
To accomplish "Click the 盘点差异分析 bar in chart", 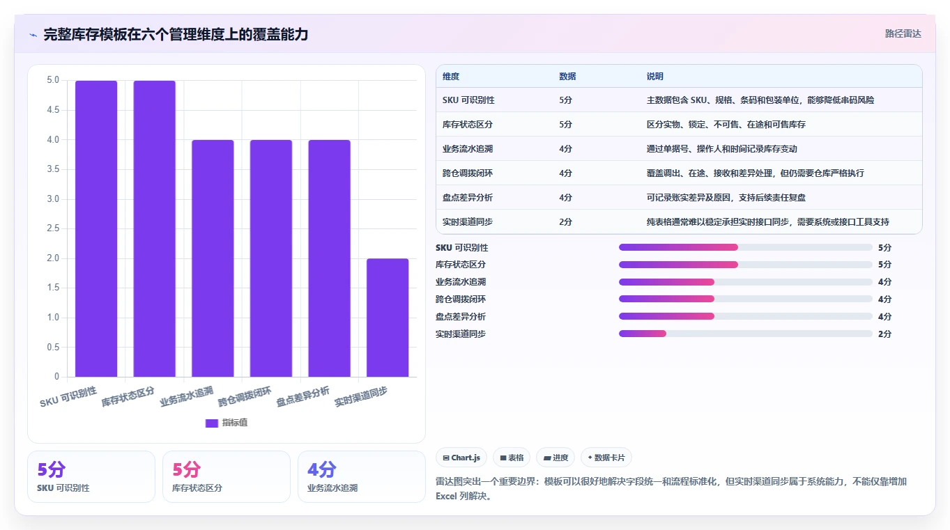I will click(330, 258).
